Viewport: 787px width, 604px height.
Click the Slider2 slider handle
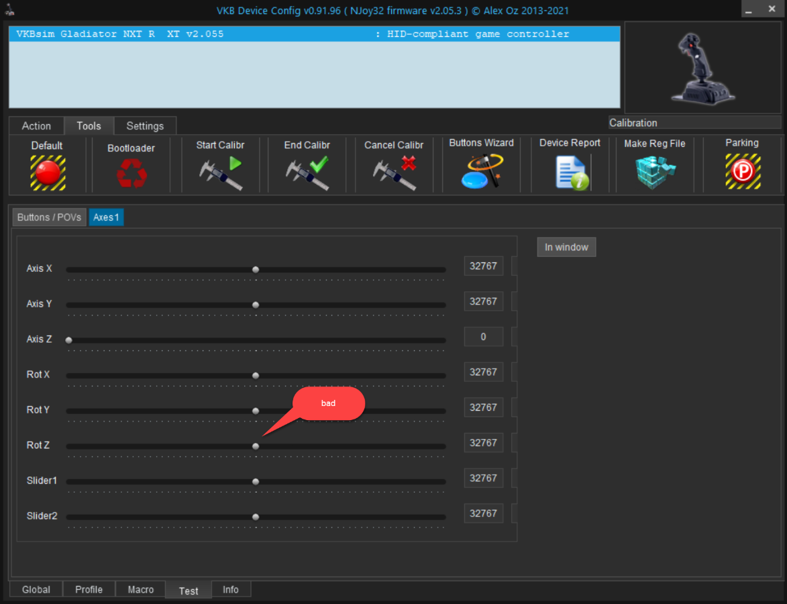coord(256,517)
